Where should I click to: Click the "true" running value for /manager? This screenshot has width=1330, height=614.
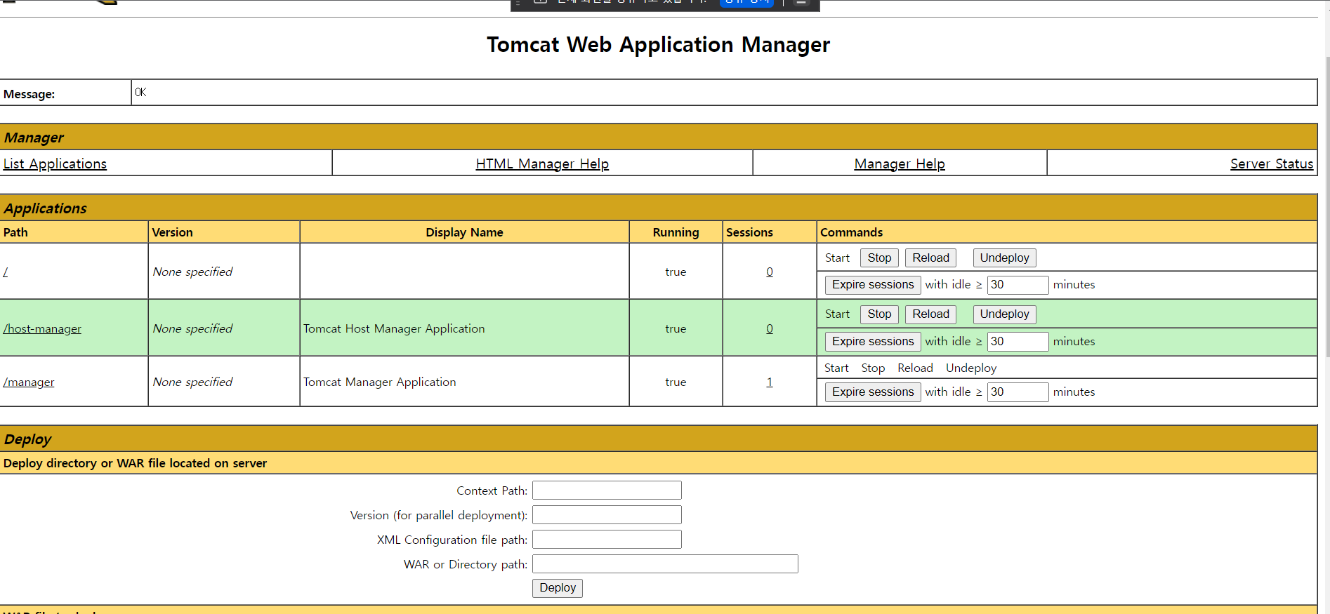click(676, 382)
